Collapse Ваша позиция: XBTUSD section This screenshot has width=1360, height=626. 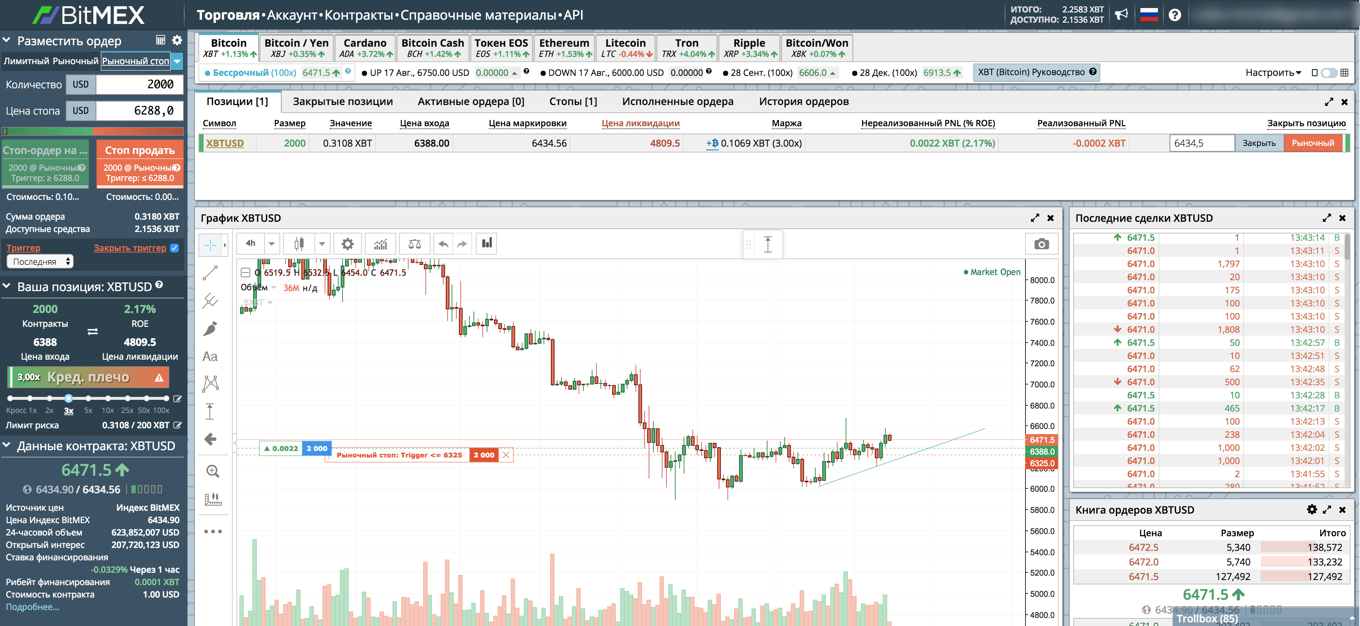(x=7, y=286)
